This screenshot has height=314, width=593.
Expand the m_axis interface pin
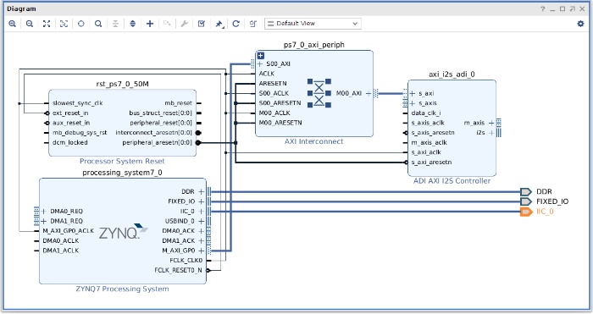(x=491, y=123)
